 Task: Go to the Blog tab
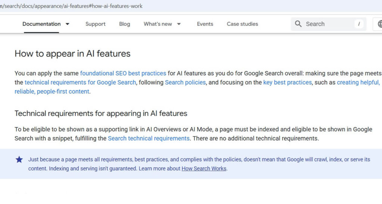tap(125, 24)
